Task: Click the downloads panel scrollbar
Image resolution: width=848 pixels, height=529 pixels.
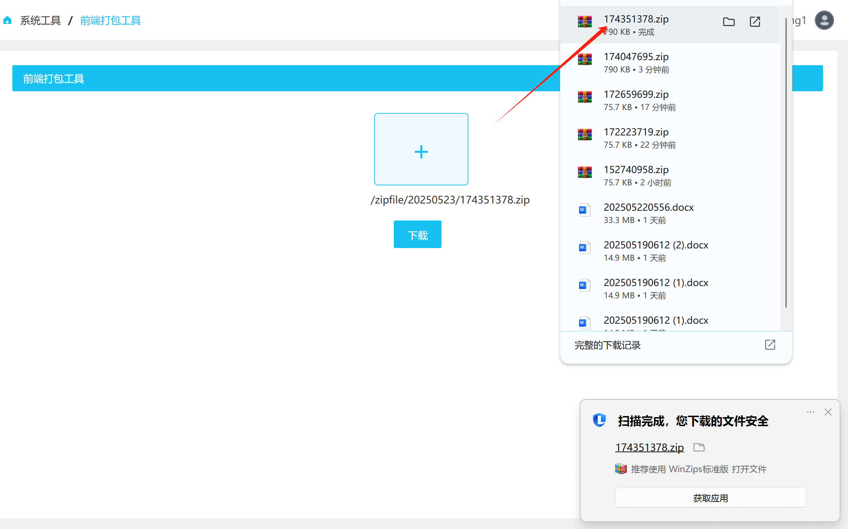Action: tap(786, 163)
